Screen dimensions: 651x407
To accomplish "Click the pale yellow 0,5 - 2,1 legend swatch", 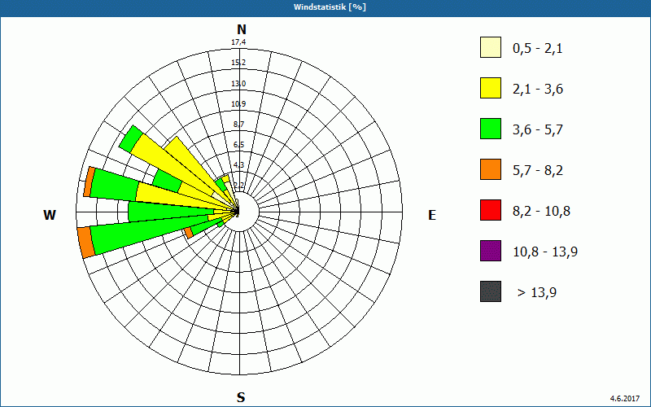I will (x=491, y=47).
